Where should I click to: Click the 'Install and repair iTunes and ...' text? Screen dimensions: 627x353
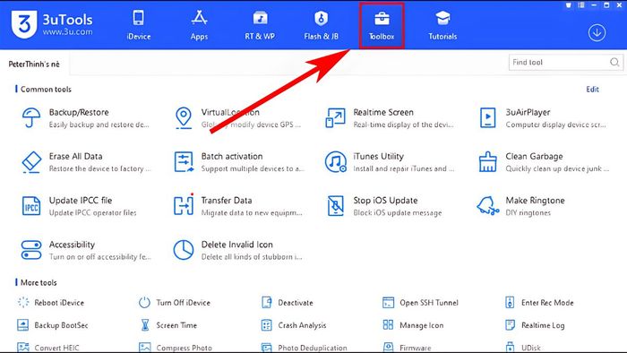404,168
